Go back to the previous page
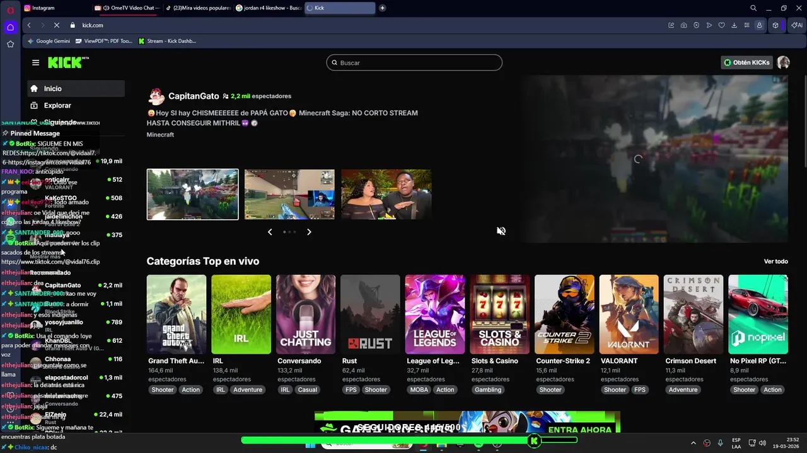 (x=29, y=25)
